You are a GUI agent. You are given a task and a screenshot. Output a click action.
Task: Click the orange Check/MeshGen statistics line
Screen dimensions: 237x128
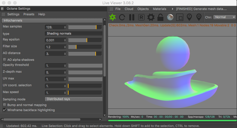coord(172,25)
